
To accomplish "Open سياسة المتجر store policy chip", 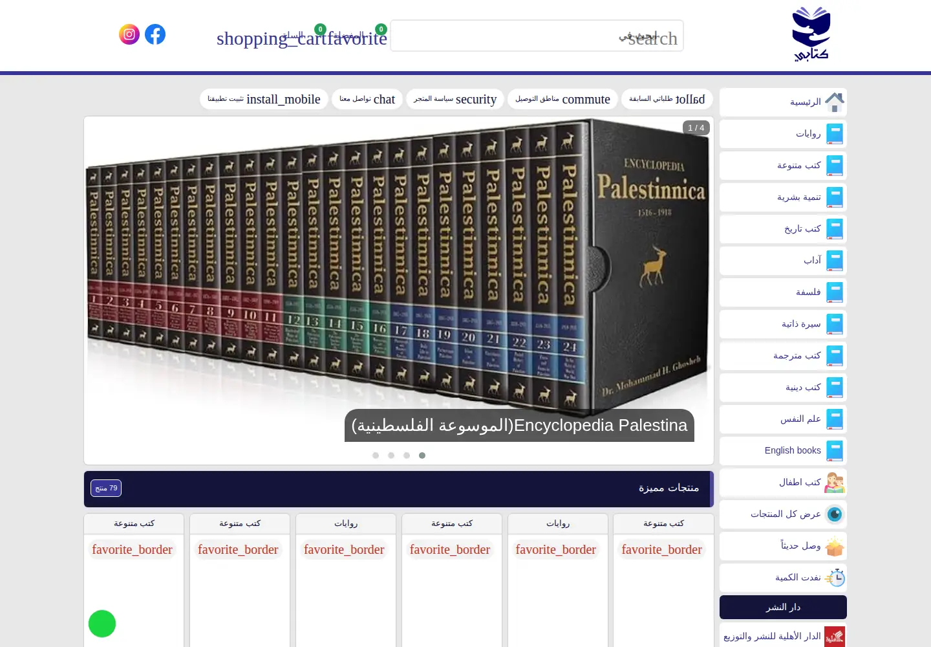I will tap(455, 99).
